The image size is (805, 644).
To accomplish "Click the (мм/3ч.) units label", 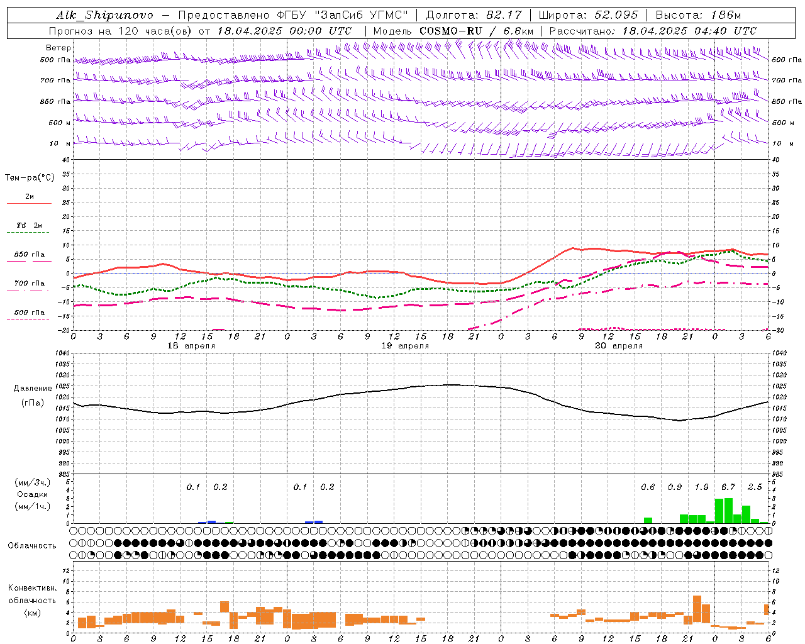I will coord(32,482).
